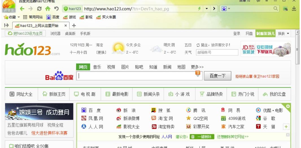Open the screenshot tool icon
Viewport: 301px width, 148px height.
[x=285, y=9]
